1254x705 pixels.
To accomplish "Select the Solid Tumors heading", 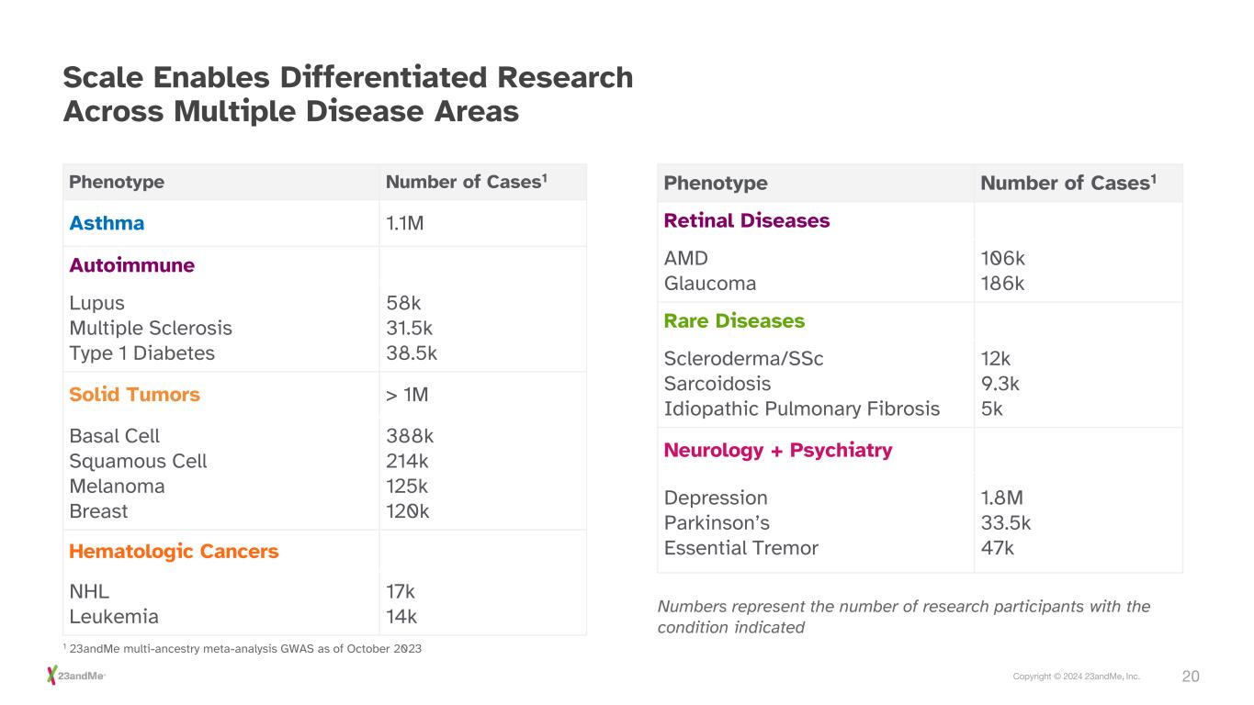I will pyautogui.click(x=134, y=395).
